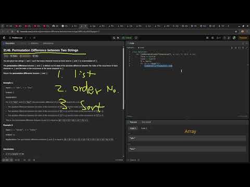
Task: Show the Topics tag
Action: tap(14, 56)
